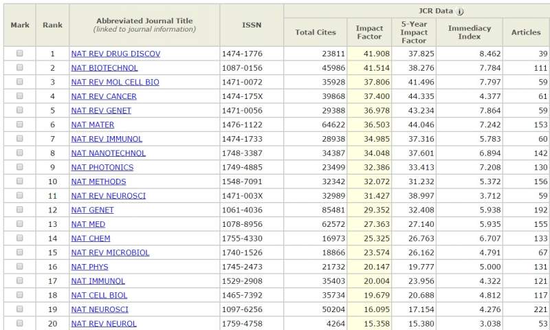Click the 5-Year Impact Factor header
Image resolution: width=550 pixels, height=330 pixels.
click(414, 32)
